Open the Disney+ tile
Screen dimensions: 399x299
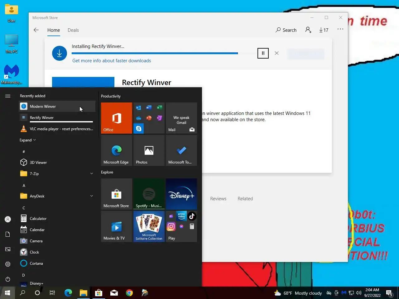[181, 194]
